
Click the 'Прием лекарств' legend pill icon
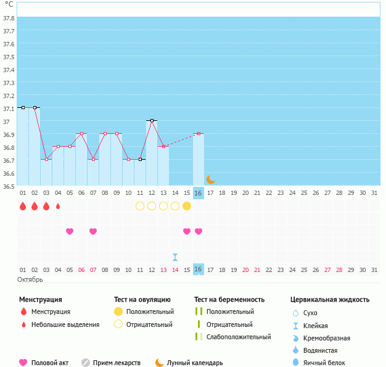pyautogui.click(x=86, y=363)
